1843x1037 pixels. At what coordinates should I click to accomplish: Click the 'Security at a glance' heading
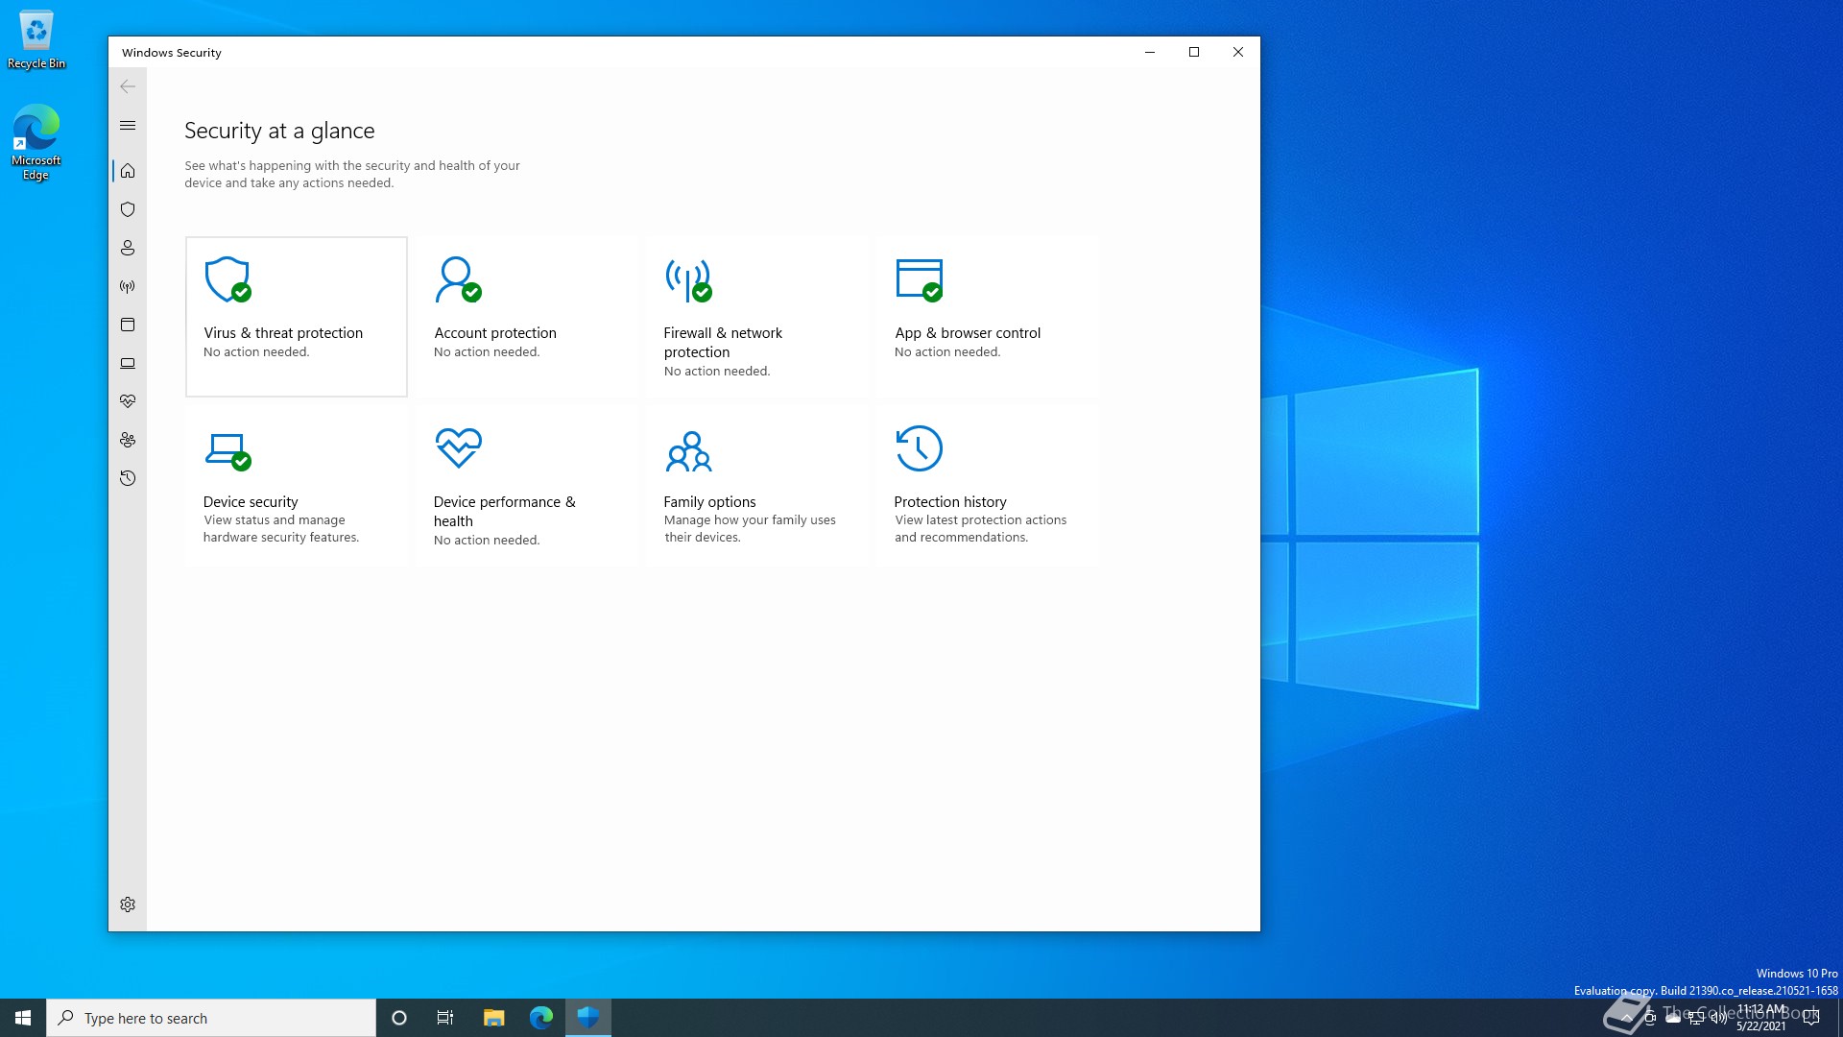click(x=279, y=131)
